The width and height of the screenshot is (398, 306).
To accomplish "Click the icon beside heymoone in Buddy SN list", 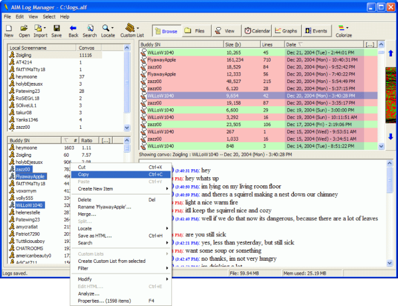I will (12, 147).
